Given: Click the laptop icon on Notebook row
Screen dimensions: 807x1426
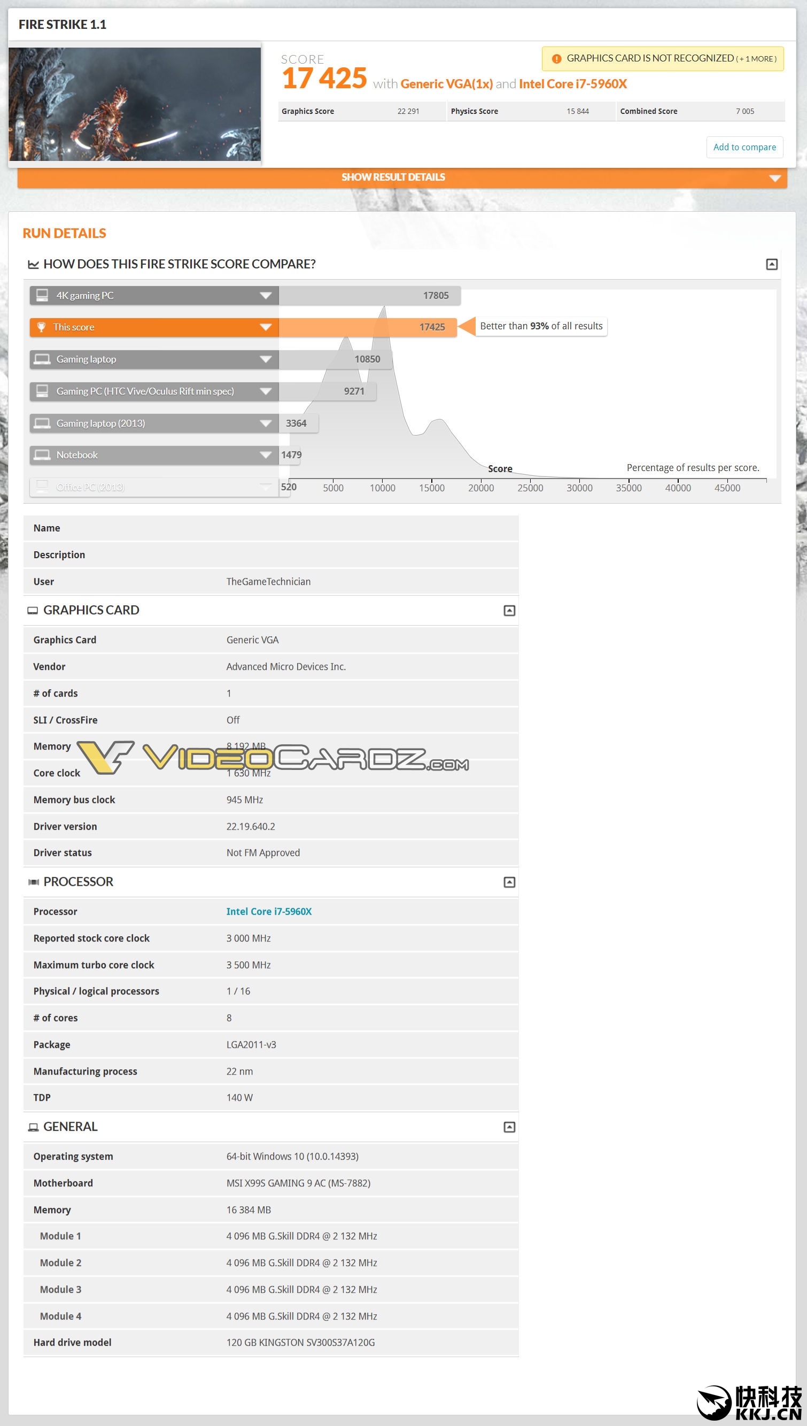Looking at the screenshot, I should point(42,454).
